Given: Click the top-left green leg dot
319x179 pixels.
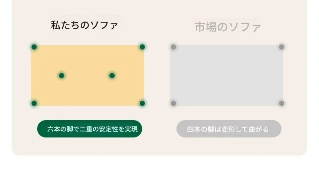Looking at the screenshot, I should click(34, 47).
